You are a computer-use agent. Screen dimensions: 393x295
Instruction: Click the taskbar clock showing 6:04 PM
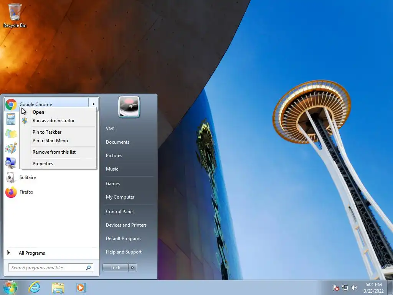373,288
